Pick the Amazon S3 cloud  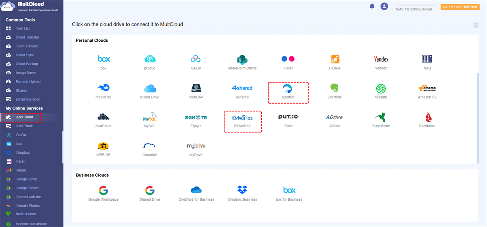427,91
